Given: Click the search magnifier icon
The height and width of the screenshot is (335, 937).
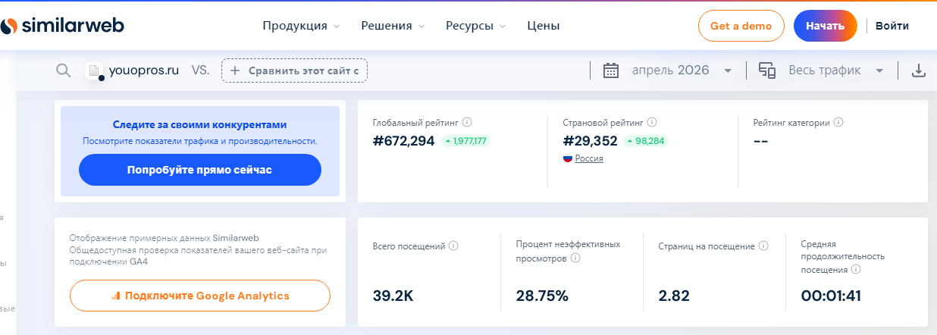Looking at the screenshot, I should pos(64,70).
